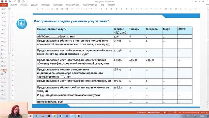Screen dimensions: 209x118
Task: Click the 'Наименование услуги' header cell
Action: (x=75, y=30)
